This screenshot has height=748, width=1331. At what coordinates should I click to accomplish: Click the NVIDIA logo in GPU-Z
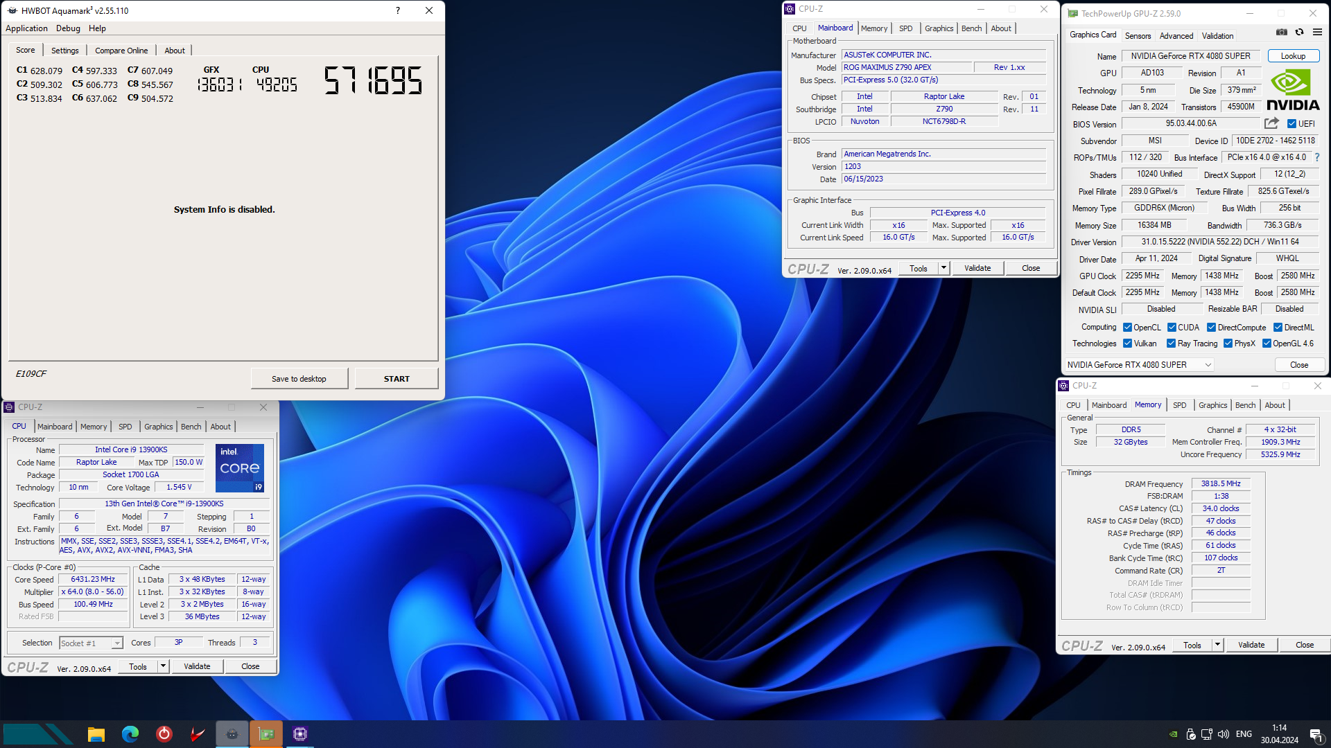(1293, 90)
